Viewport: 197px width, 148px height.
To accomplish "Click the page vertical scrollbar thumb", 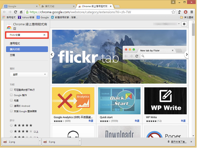I will click(193, 30).
